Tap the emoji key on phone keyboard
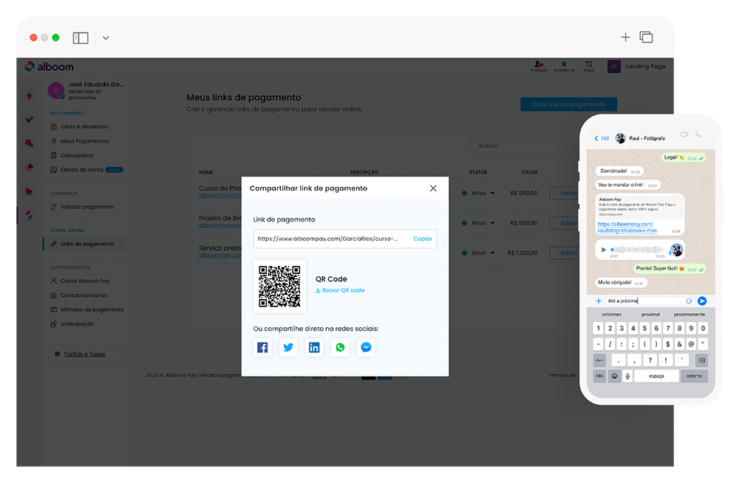Screen dimensions: 739x483 point(615,377)
